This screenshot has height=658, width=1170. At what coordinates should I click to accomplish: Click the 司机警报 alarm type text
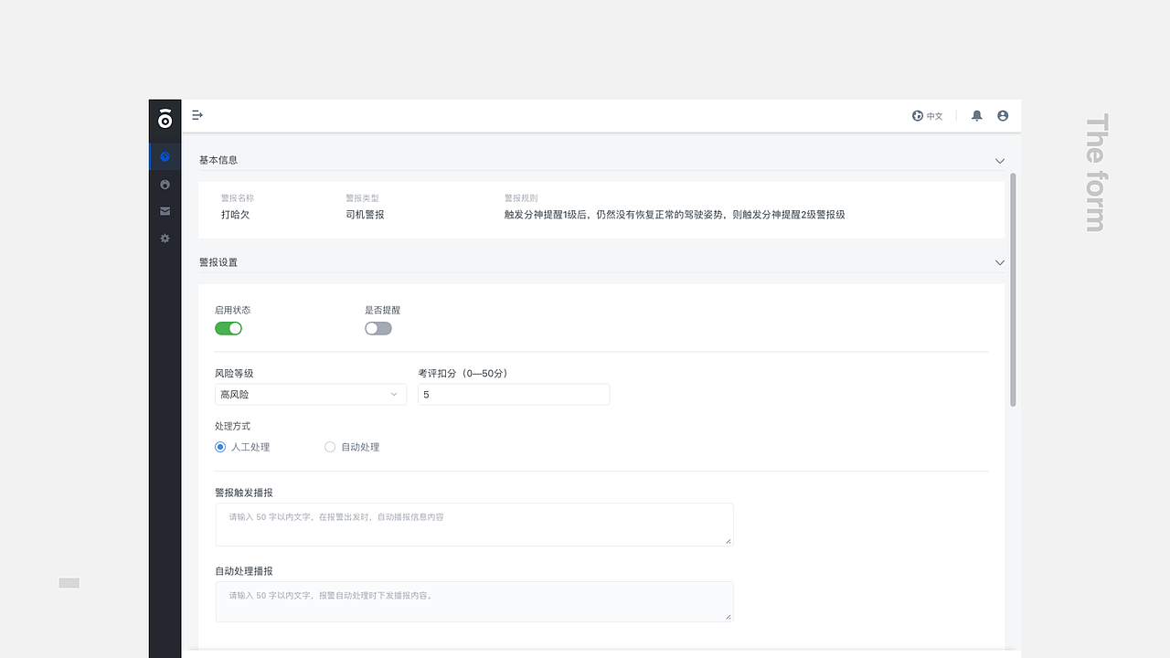365,215
